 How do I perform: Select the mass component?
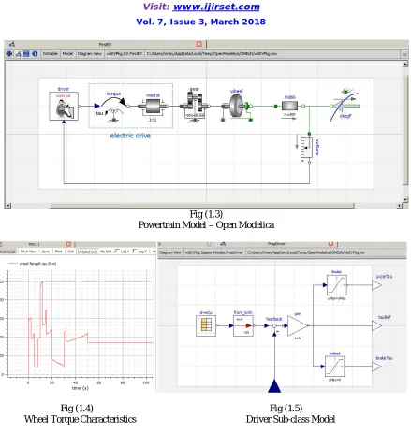point(289,106)
